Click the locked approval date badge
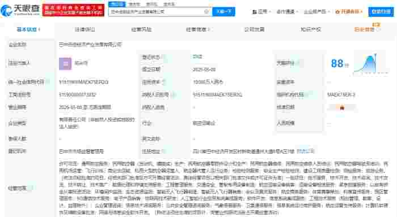 342,107
